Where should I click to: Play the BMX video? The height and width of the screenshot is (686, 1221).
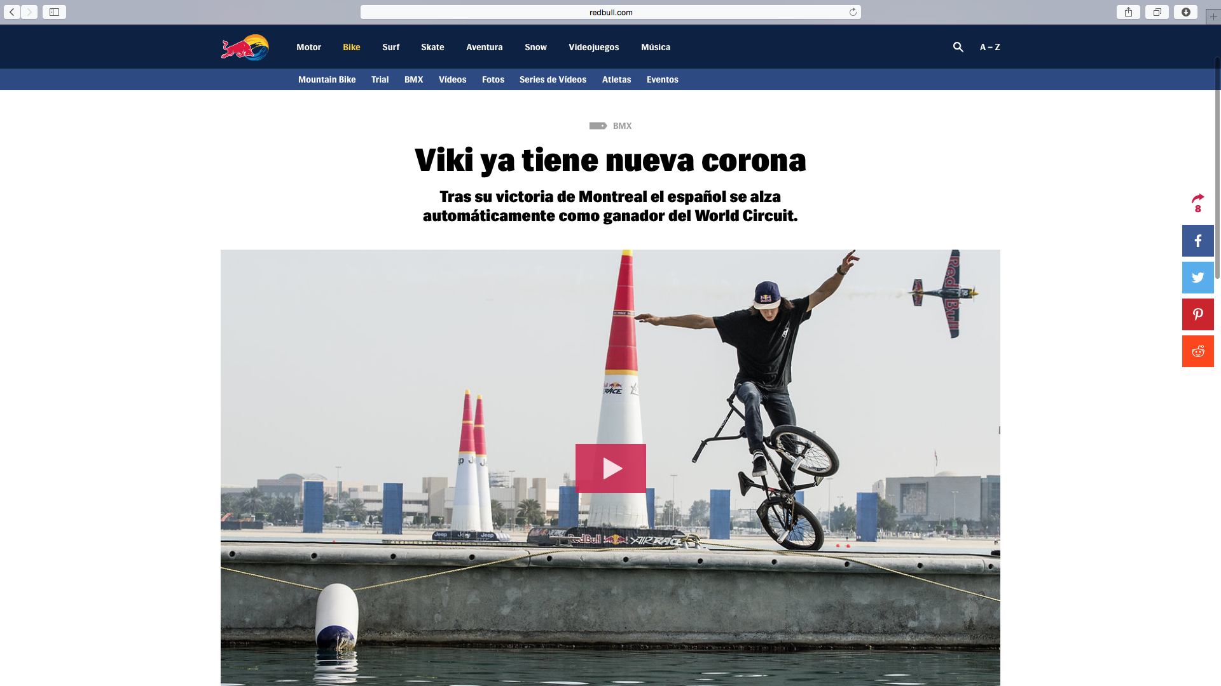(x=610, y=468)
